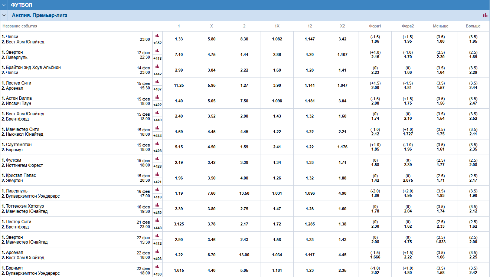The height and width of the screenshot is (277, 490).
Task: Open statistics icon for Фулхэм vs Ноттингем Форест
Action: (x=157, y=159)
